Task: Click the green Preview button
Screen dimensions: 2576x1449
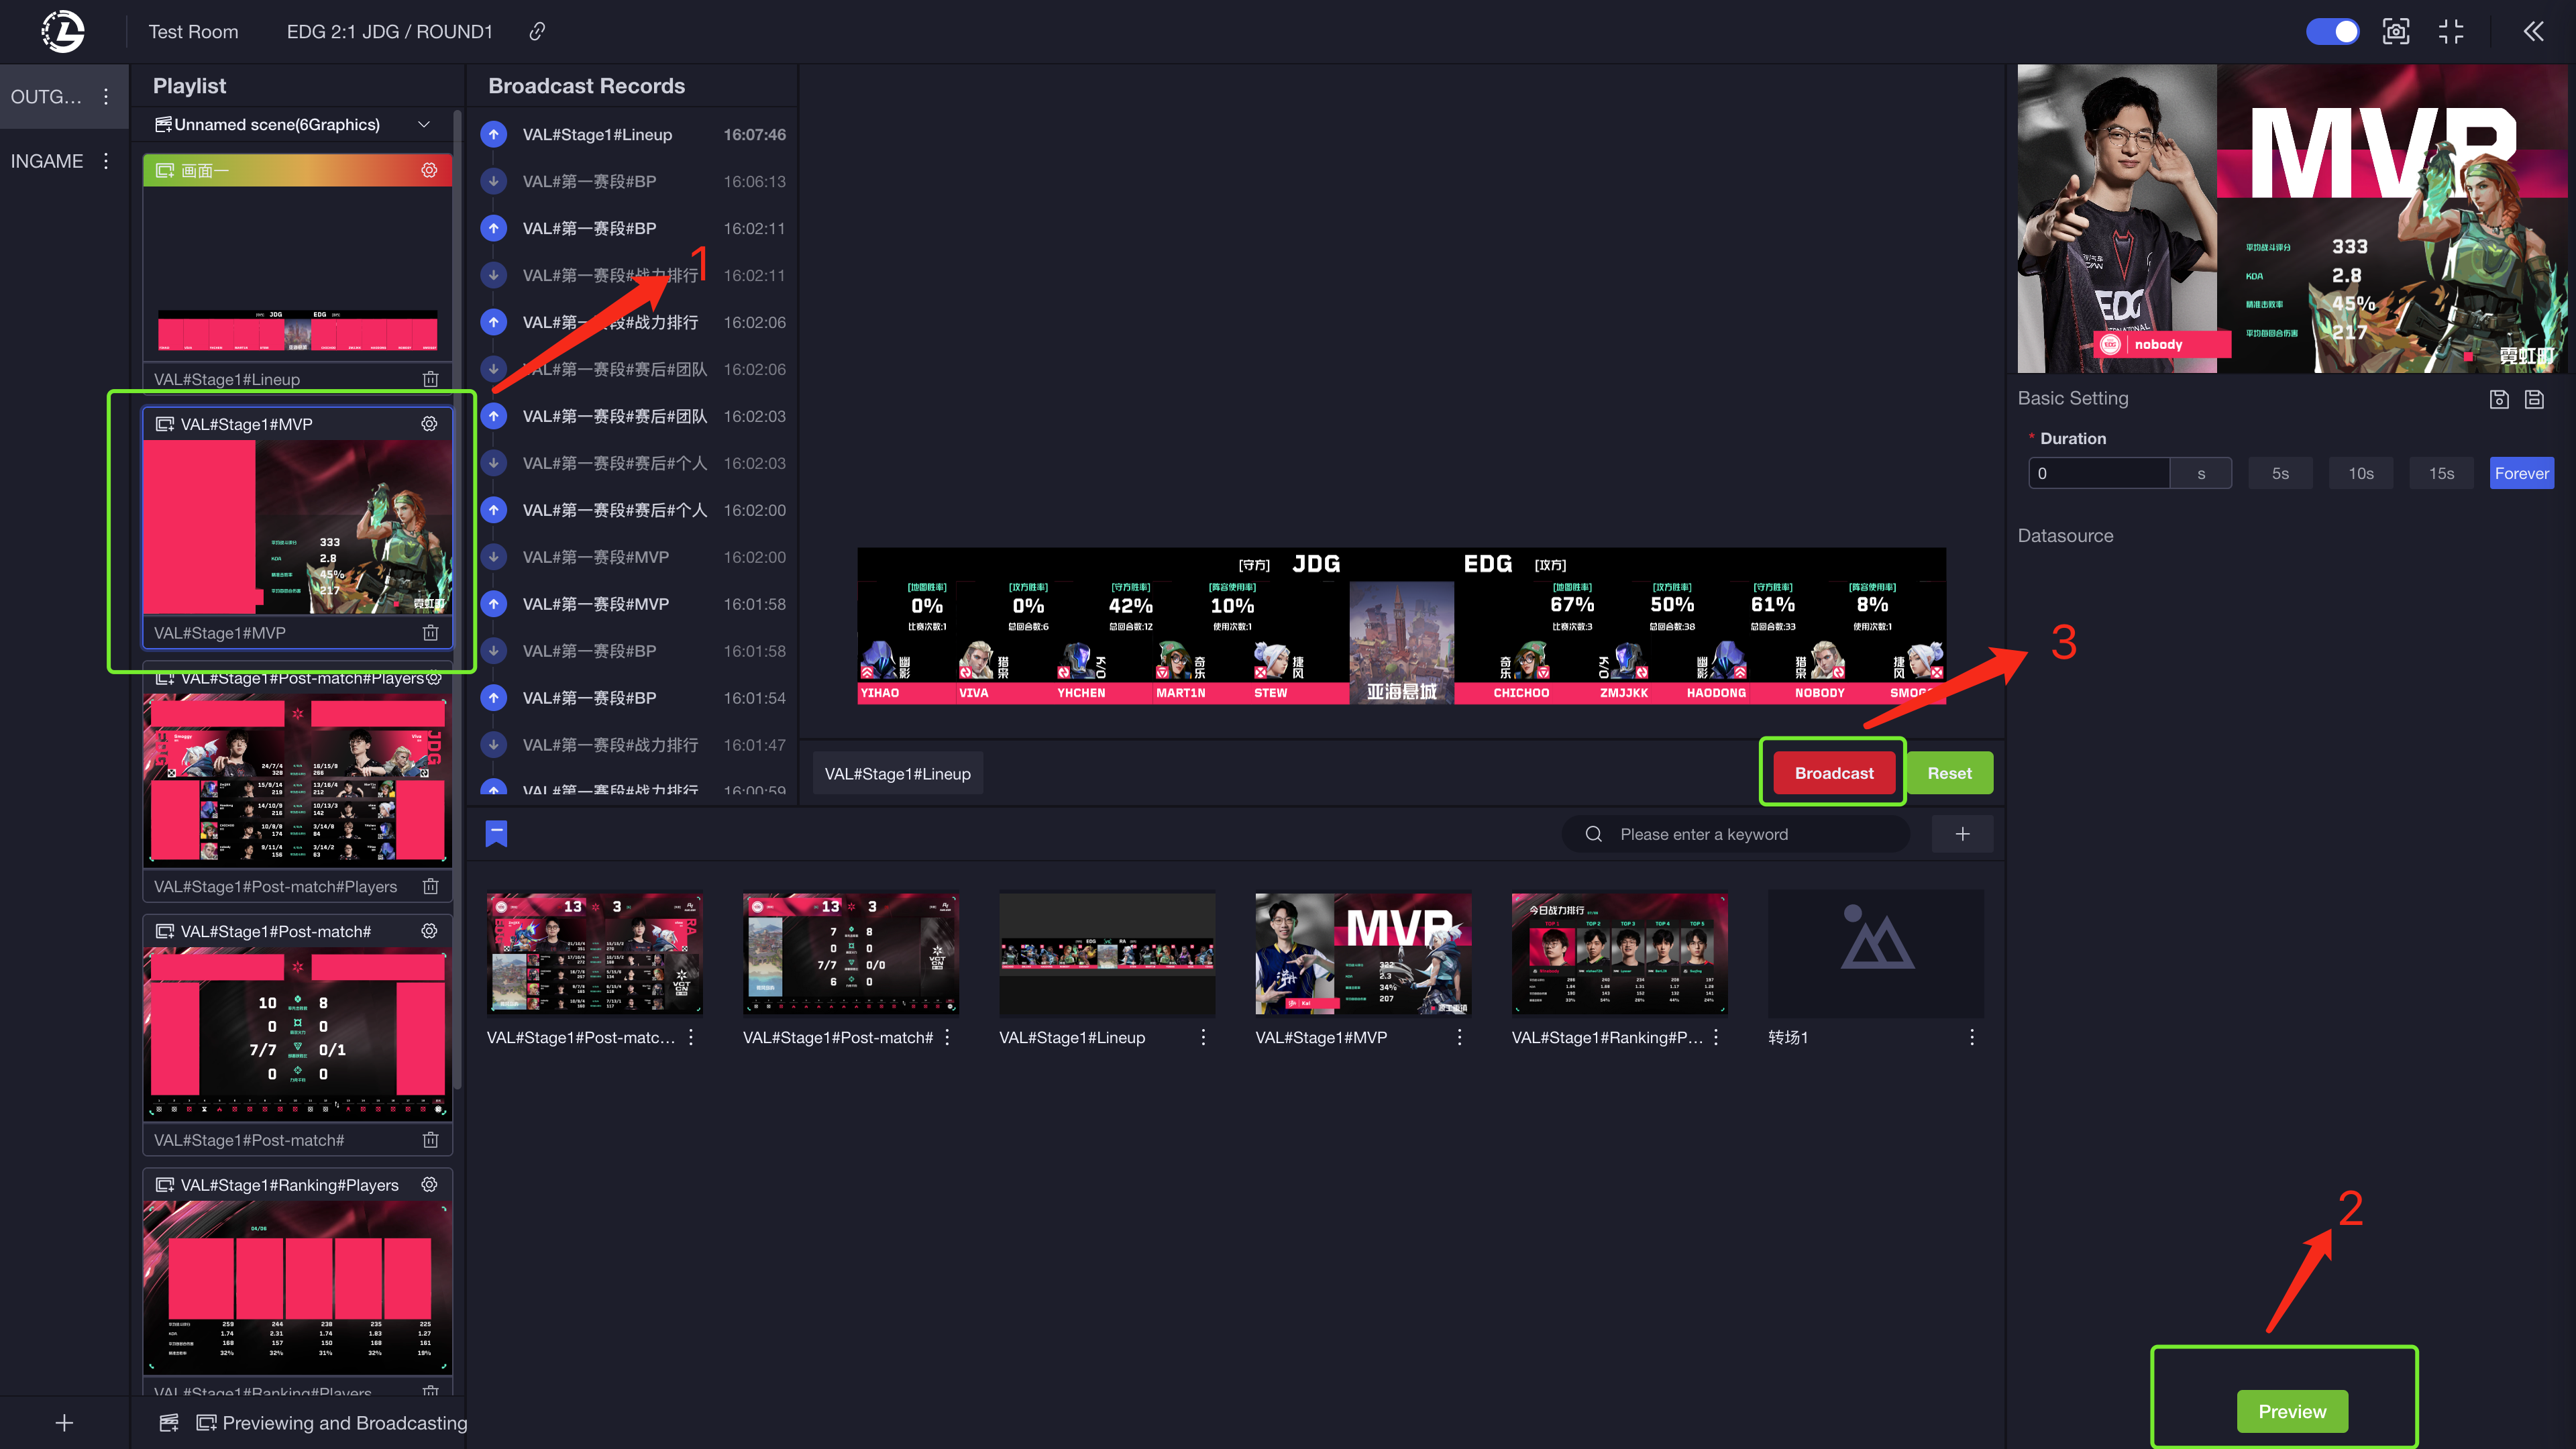Action: click(x=2292, y=1411)
